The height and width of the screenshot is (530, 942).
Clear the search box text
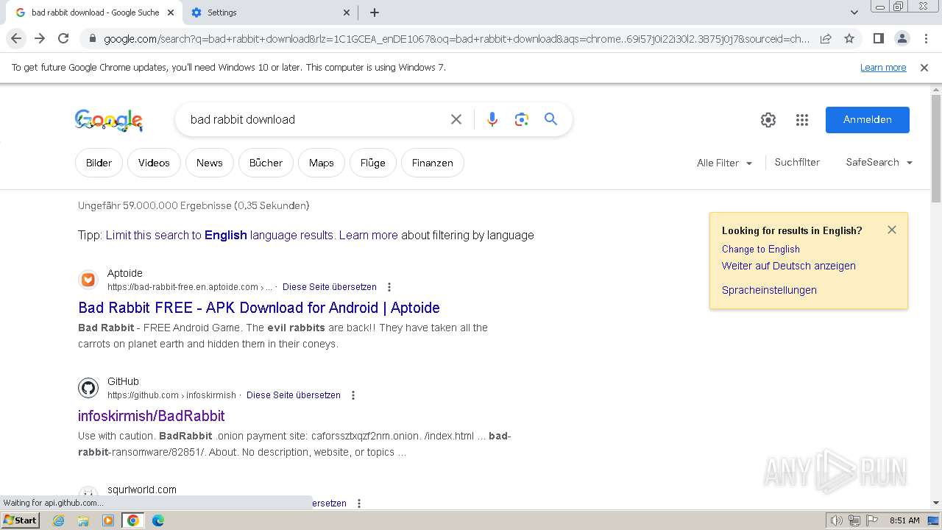(x=456, y=119)
